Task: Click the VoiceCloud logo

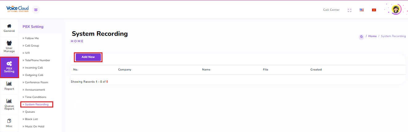Action: tap(17, 9)
